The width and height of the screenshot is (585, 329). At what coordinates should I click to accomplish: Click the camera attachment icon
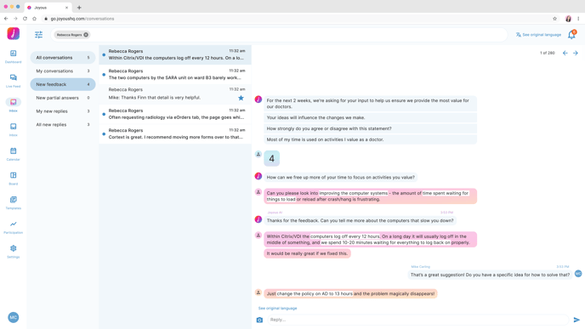(259, 320)
